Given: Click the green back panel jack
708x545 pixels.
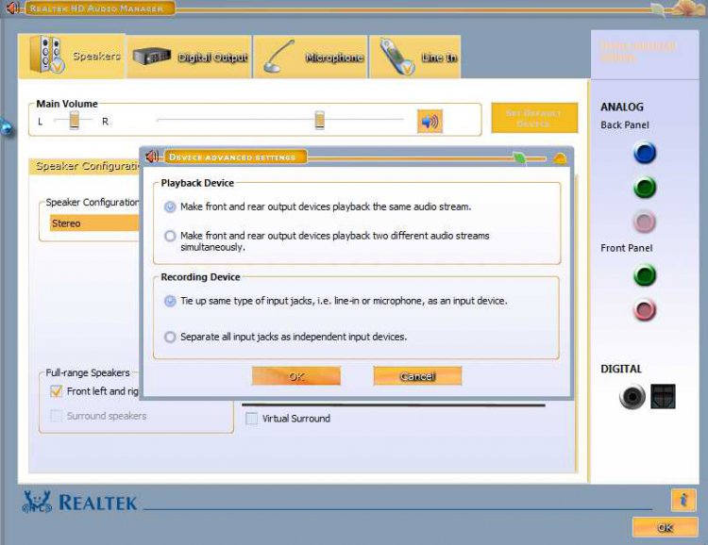Looking at the screenshot, I should click(x=645, y=188).
